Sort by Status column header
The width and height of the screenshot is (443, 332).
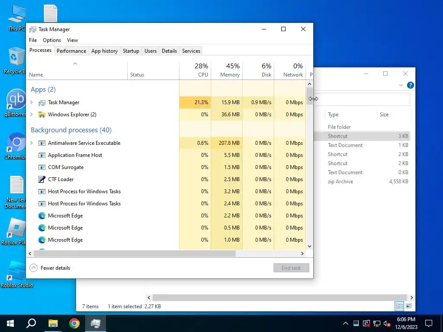point(153,70)
